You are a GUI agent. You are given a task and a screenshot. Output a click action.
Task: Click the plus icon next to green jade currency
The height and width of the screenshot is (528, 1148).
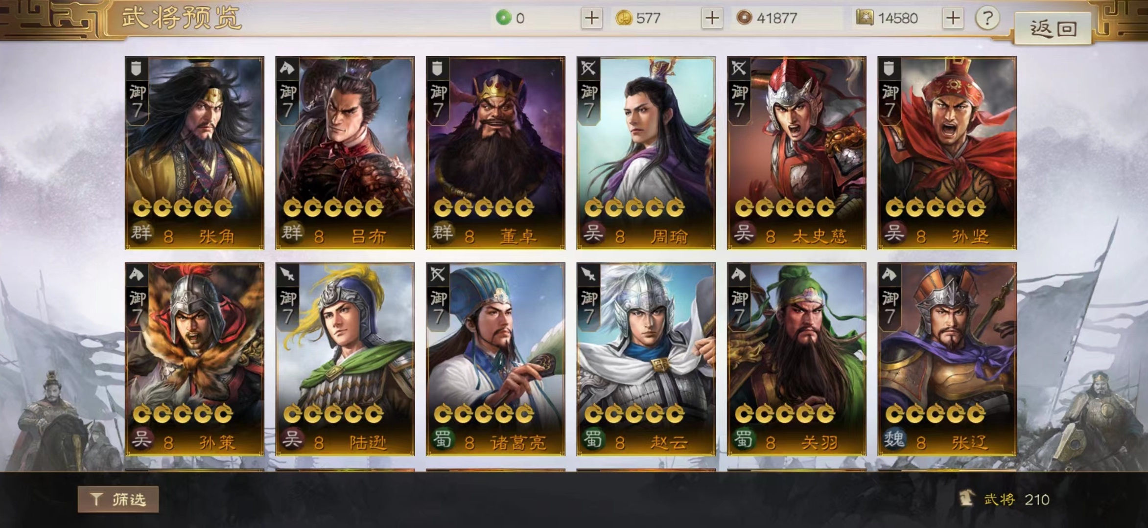click(x=591, y=19)
